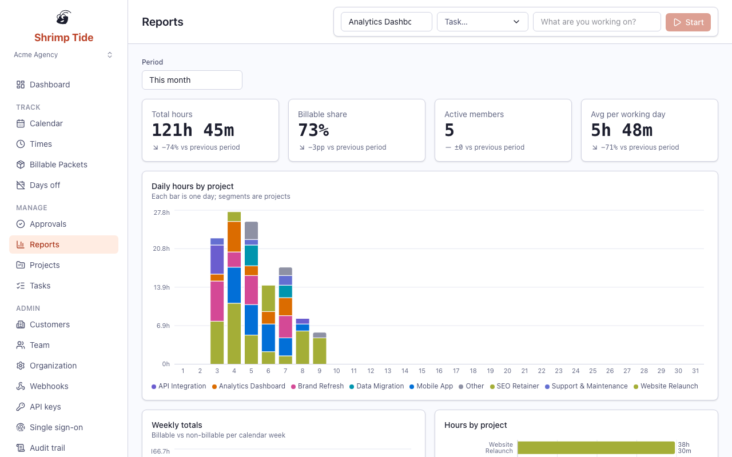Screen dimensions: 732x457
Task: Go to Dashboard in the sidebar
Action: (63, 85)
